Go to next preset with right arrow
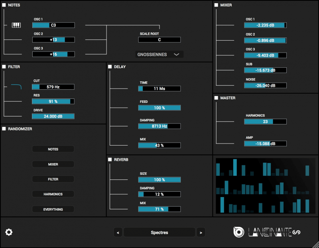Viewport: 319px width, 248px height. tap(201, 232)
